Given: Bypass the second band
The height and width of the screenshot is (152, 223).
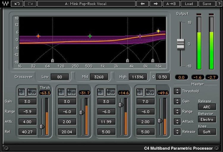Looking at the screenshot, I should click(72, 92).
